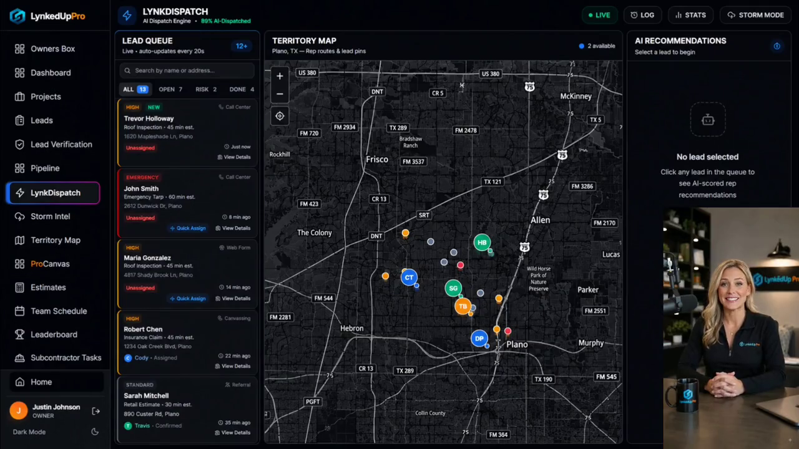Click the Subcontractor Tasks icon
Image resolution: width=799 pixels, height=449 pixels.
(19, 358)
